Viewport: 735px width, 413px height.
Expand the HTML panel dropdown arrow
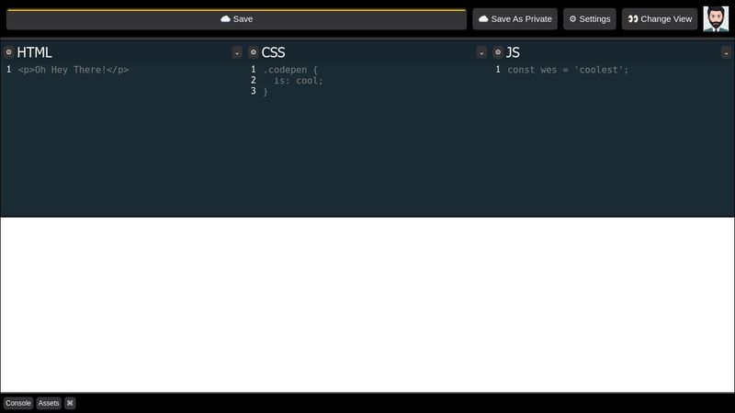(237, 52)
